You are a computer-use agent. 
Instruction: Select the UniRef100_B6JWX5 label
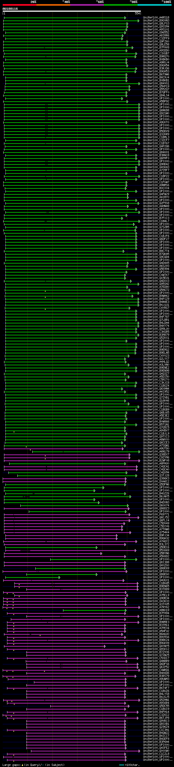(x=156, y=496)
